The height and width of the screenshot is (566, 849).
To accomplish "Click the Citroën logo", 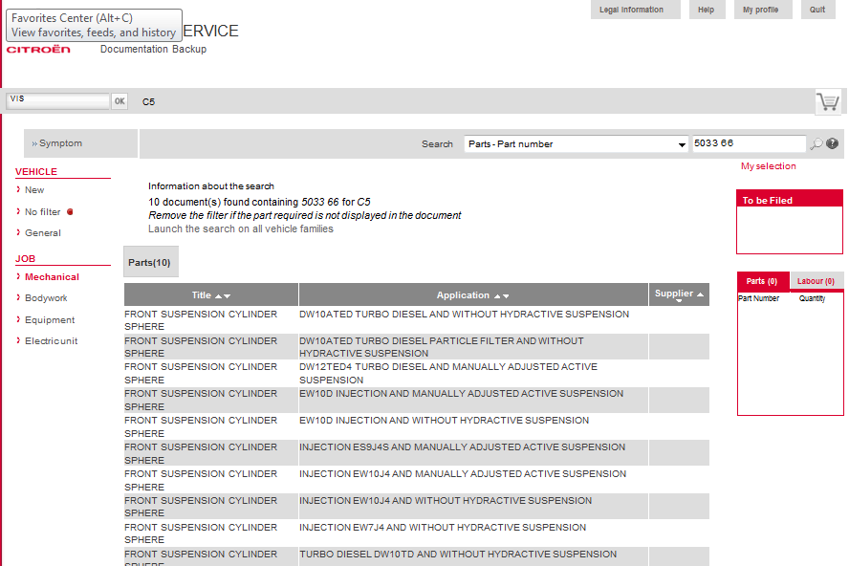I will pos(38,50).
